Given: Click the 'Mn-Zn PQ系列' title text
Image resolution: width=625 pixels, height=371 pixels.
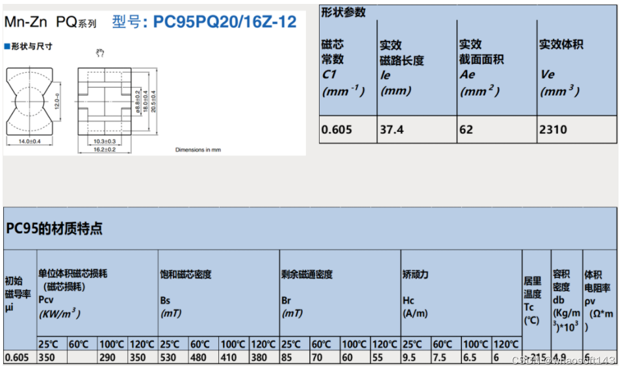Looking at the screenshot, I should (50, 22).
